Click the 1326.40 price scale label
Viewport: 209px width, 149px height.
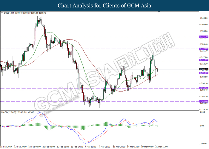pos(204,44)
